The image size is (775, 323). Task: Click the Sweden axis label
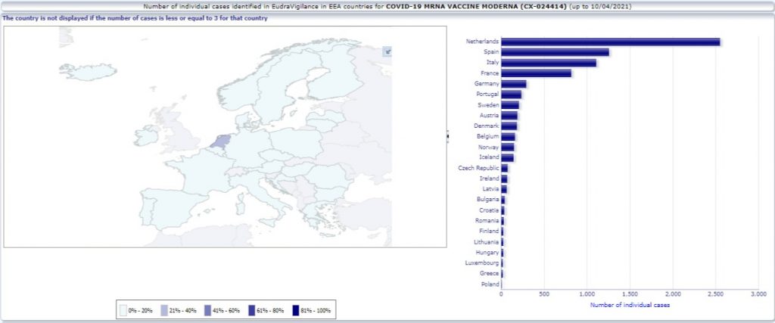(488, 104)
